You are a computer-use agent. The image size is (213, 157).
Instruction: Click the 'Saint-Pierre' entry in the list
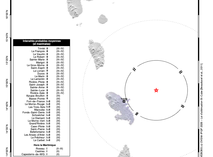click(x=39, y=129)
